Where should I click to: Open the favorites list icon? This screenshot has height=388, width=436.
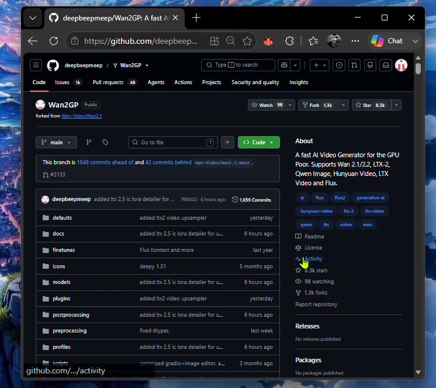[313, 41]
